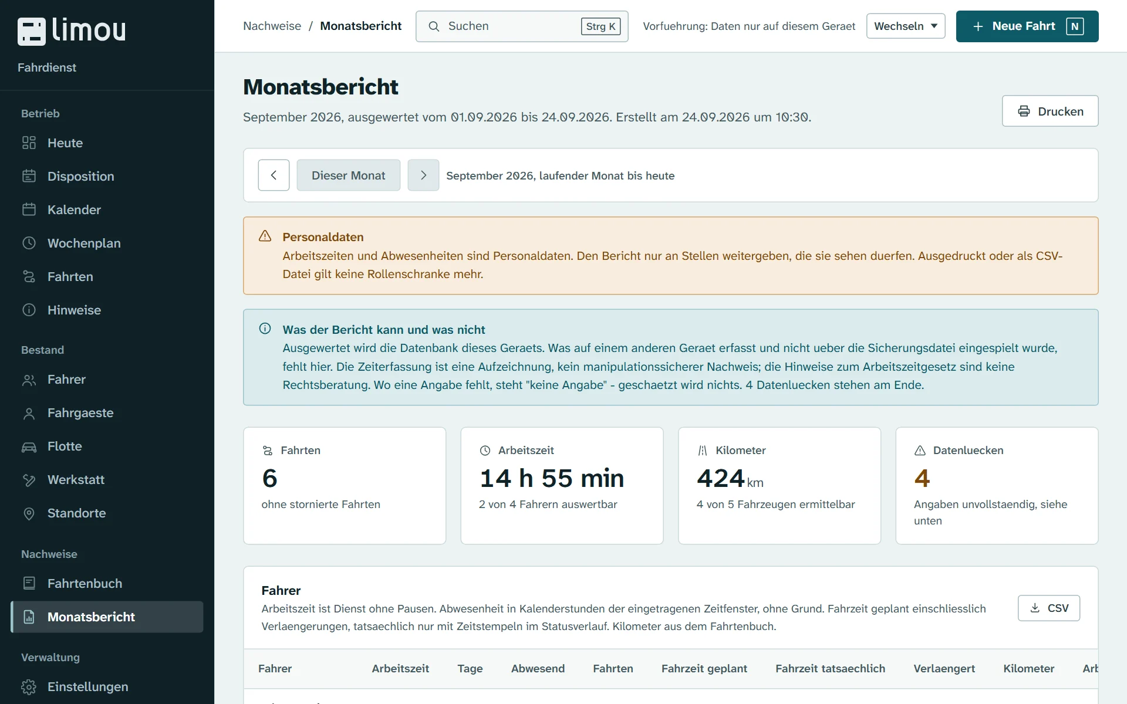
Task: Click the Arbeitszeit card 14 h 55 min
Action: coord(562,486)
